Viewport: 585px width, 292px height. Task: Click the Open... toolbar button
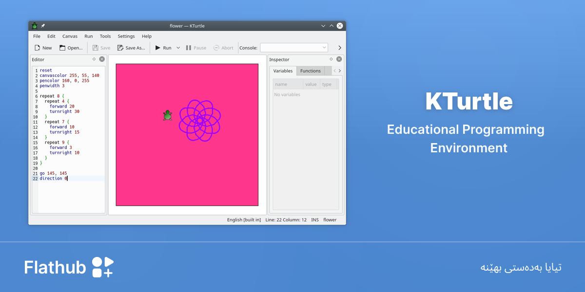(71, 48)
